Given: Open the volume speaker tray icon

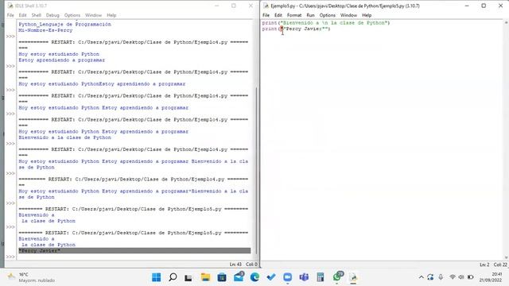Looking at the screenshot, I should pyautogui.click(x=461, y=277).
